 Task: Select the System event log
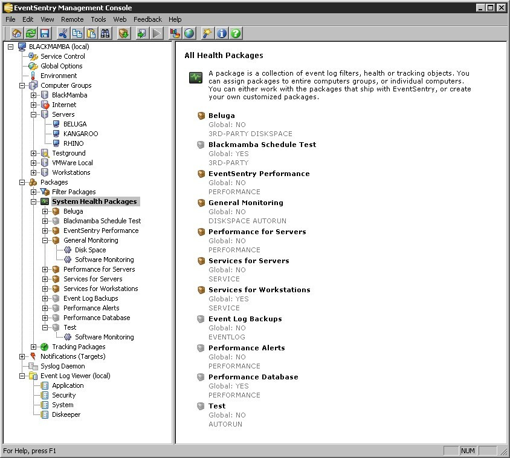(62, 405)
